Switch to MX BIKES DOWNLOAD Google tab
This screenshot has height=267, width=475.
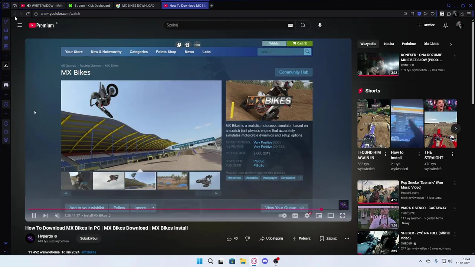click(137, 6)
